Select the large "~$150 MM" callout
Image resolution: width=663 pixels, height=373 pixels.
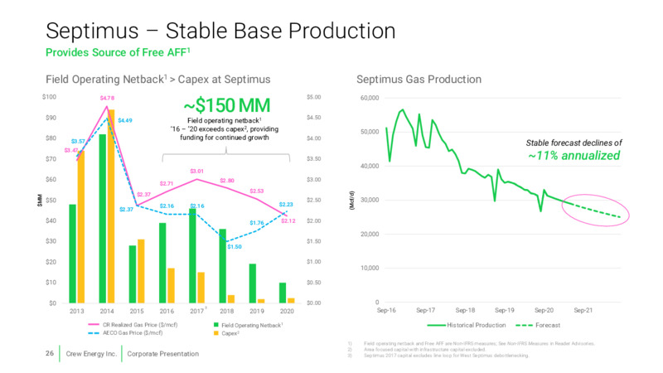(x=226, y=105)
